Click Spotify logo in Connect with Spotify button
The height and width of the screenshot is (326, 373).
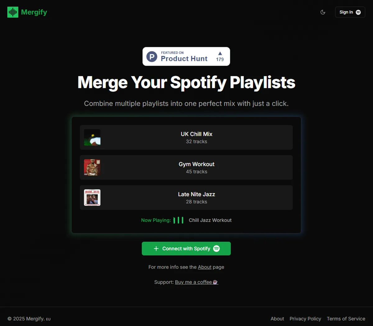tap(217, 249)
